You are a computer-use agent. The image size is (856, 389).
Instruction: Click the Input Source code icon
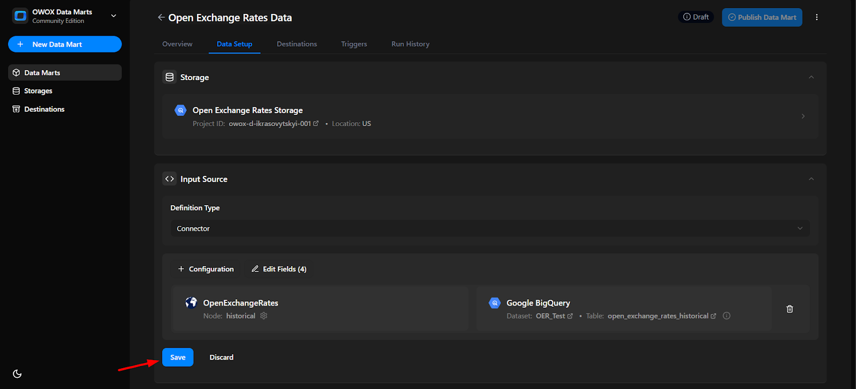tap(170, 178)
